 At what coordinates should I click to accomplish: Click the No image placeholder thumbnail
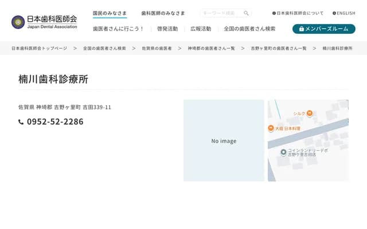click(224, 141)
